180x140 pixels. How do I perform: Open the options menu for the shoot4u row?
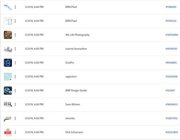point(15,119)
